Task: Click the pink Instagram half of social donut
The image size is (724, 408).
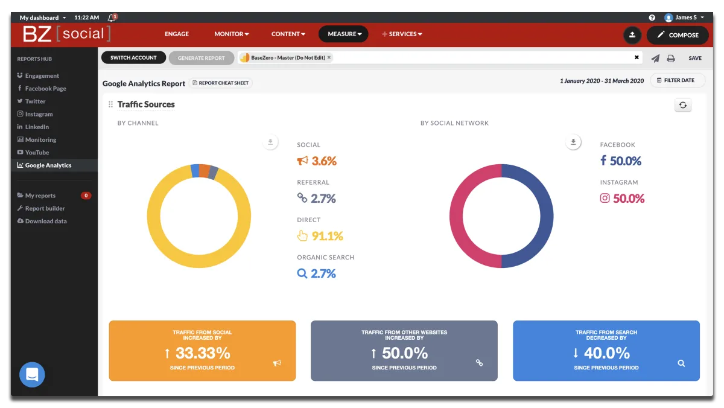Action: pos(457,216)
